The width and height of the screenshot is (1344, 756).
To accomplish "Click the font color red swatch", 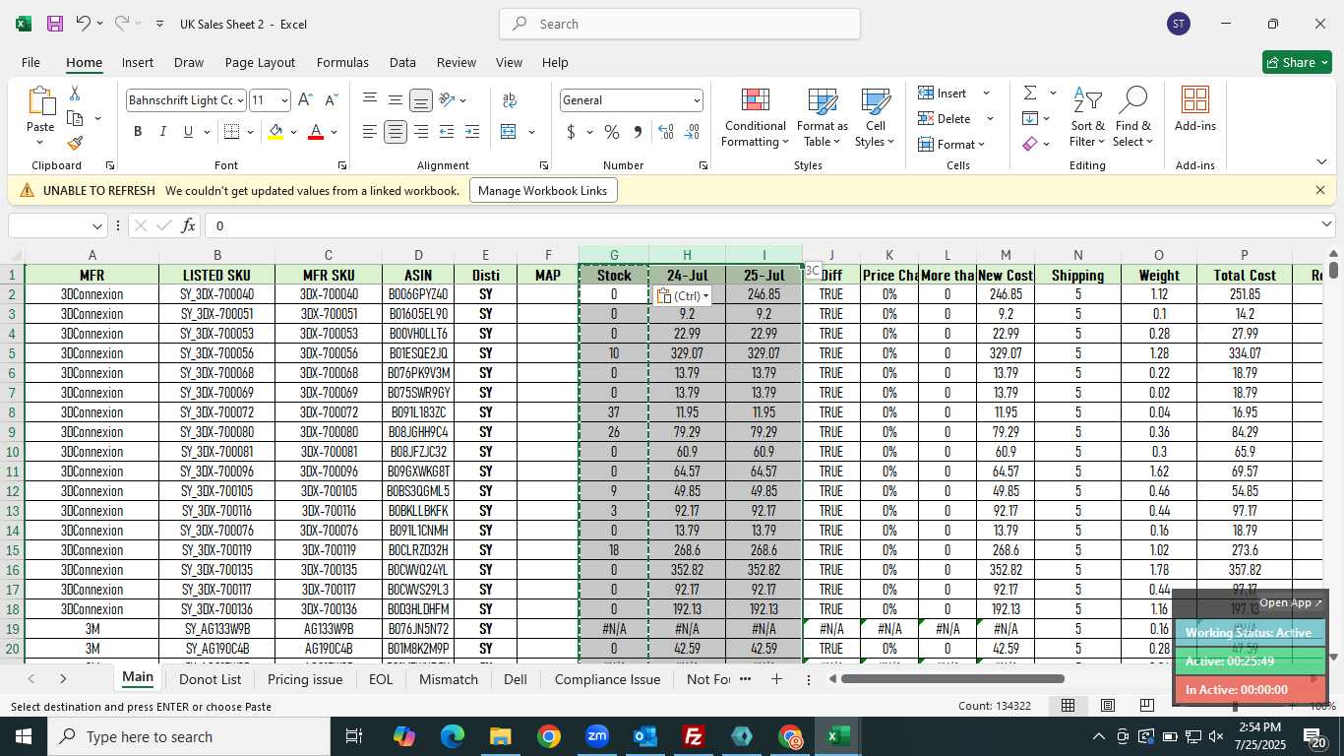I will 316,132.
